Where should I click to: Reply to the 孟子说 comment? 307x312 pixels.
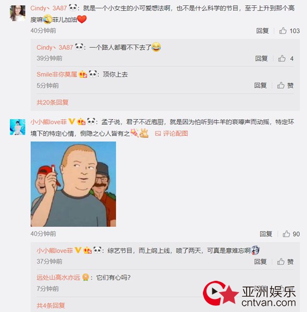(x=266, y=234)
